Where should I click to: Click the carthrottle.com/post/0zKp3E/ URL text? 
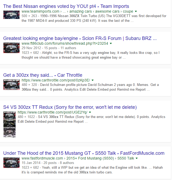coord(56,80)
